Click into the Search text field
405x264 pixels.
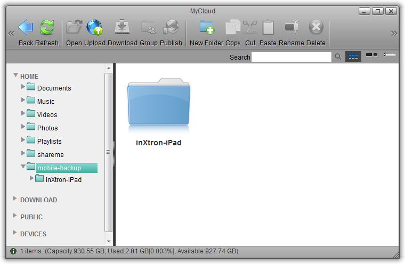[x=291, y=57]
